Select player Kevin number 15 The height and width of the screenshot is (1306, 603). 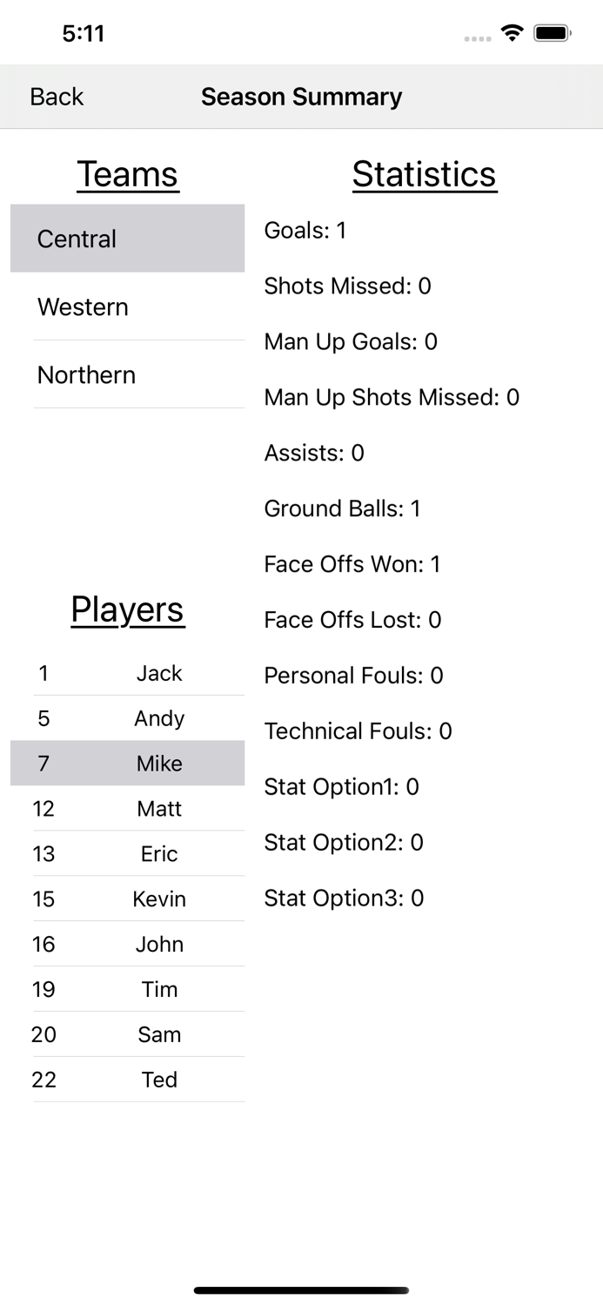(137, 899)
